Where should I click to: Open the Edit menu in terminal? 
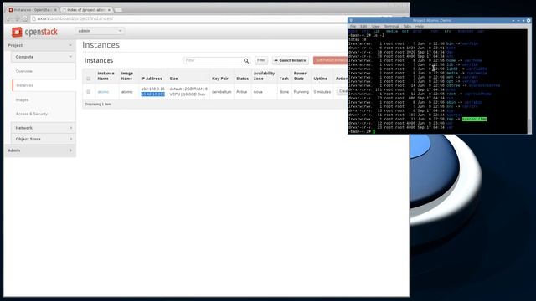pyautogui.click(x=363, y=26)
